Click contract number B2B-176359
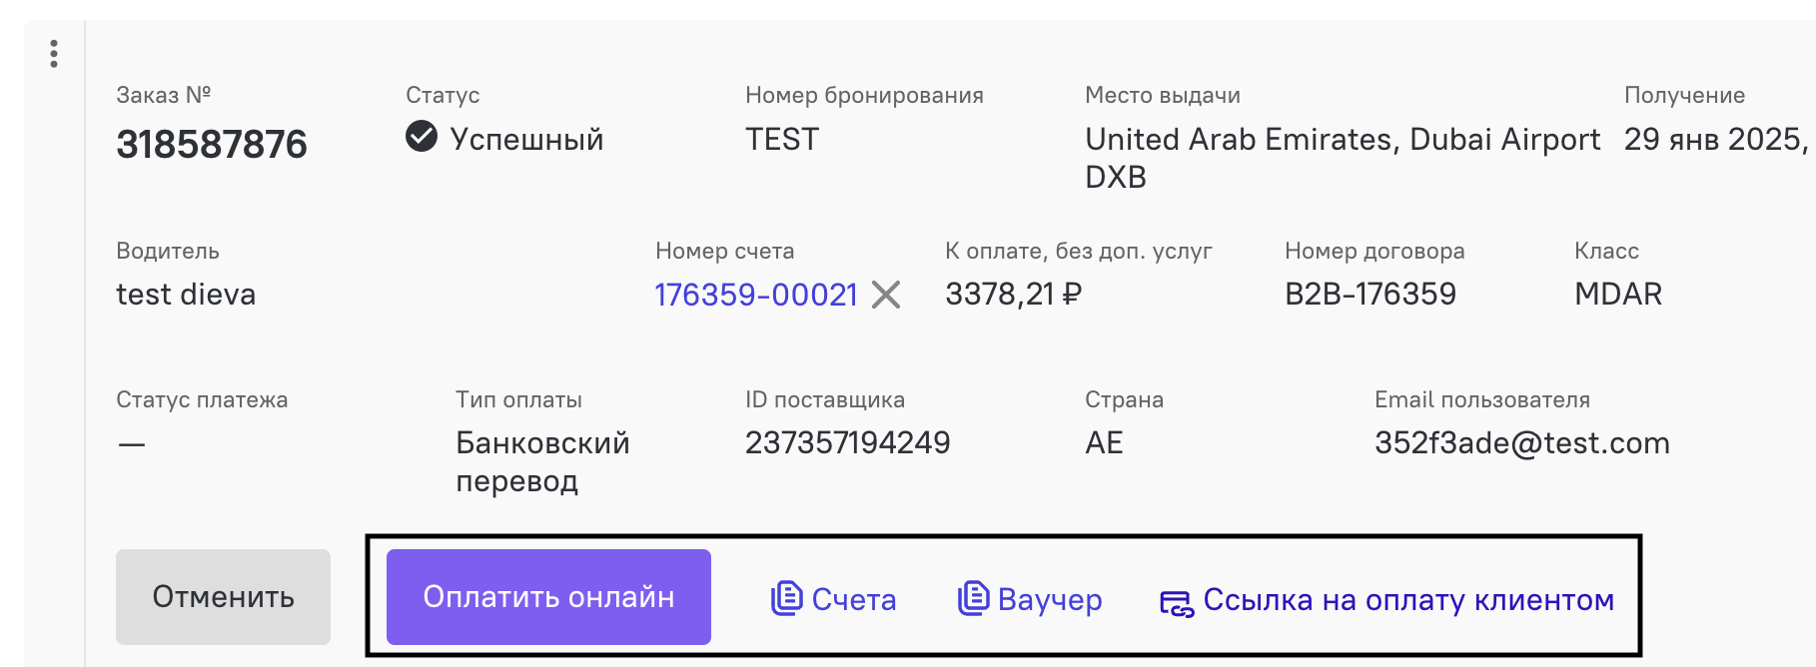 click(x=1370, y=295)
